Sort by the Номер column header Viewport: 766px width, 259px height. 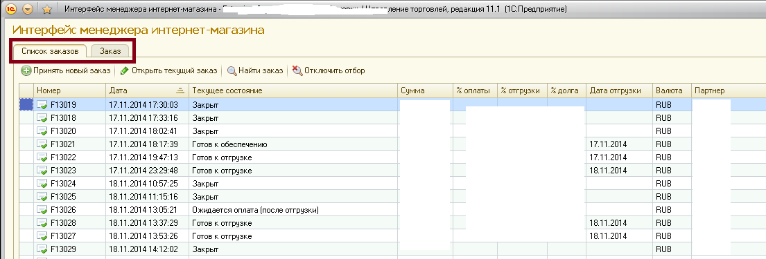click(69, 90)
